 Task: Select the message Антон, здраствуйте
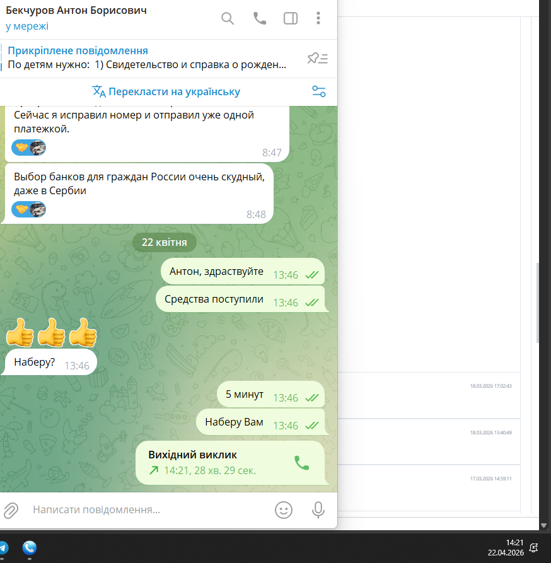[243, 272]
